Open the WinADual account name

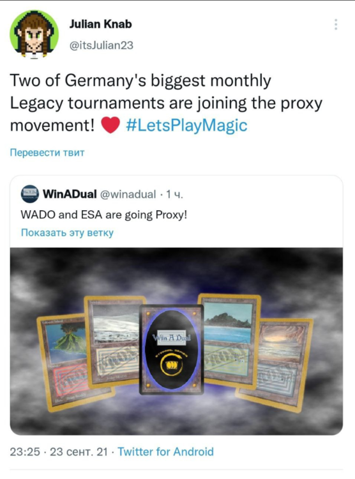pos(70,194)
